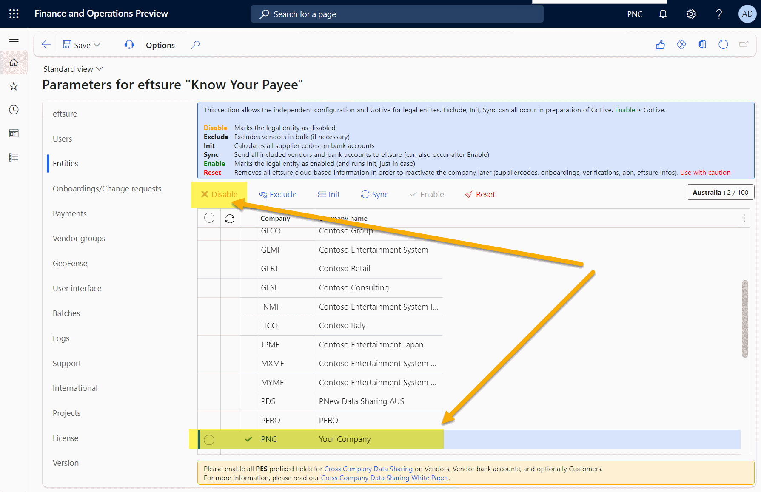761x492 pixels.
Task: Open Workspaces icon in sidebar
Action: (14, 134)
